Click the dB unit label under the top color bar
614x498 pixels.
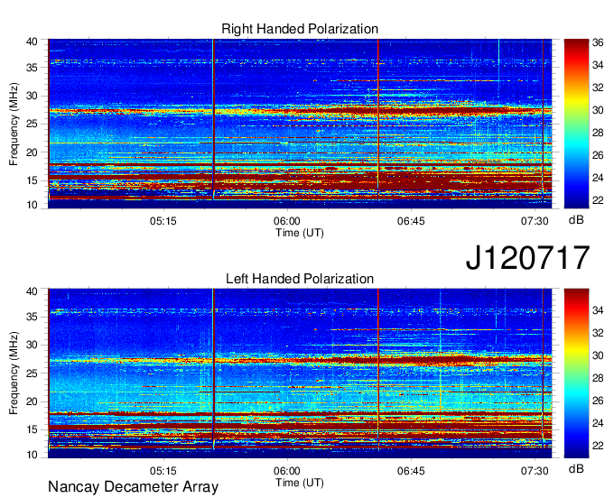point(576,220)
